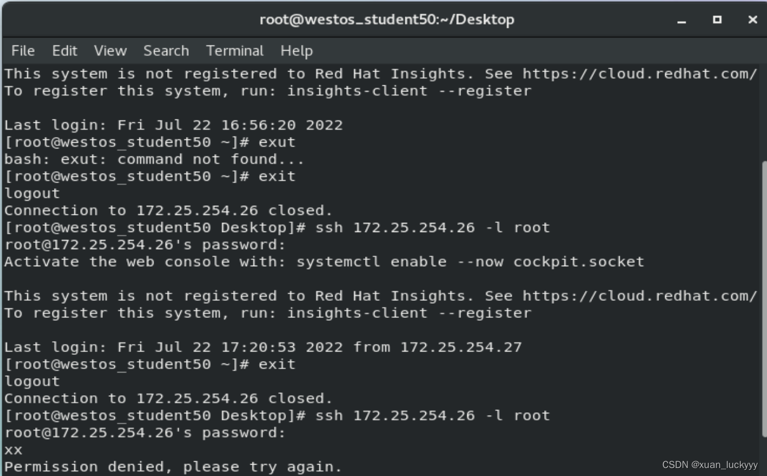Open the File menu

[x=23, y=51]
